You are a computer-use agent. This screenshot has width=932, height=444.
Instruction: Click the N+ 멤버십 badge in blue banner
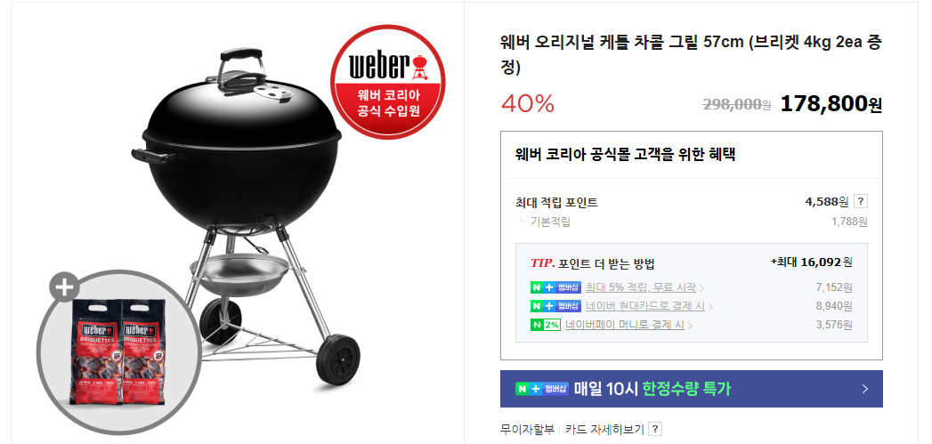(x=541, y=389)
